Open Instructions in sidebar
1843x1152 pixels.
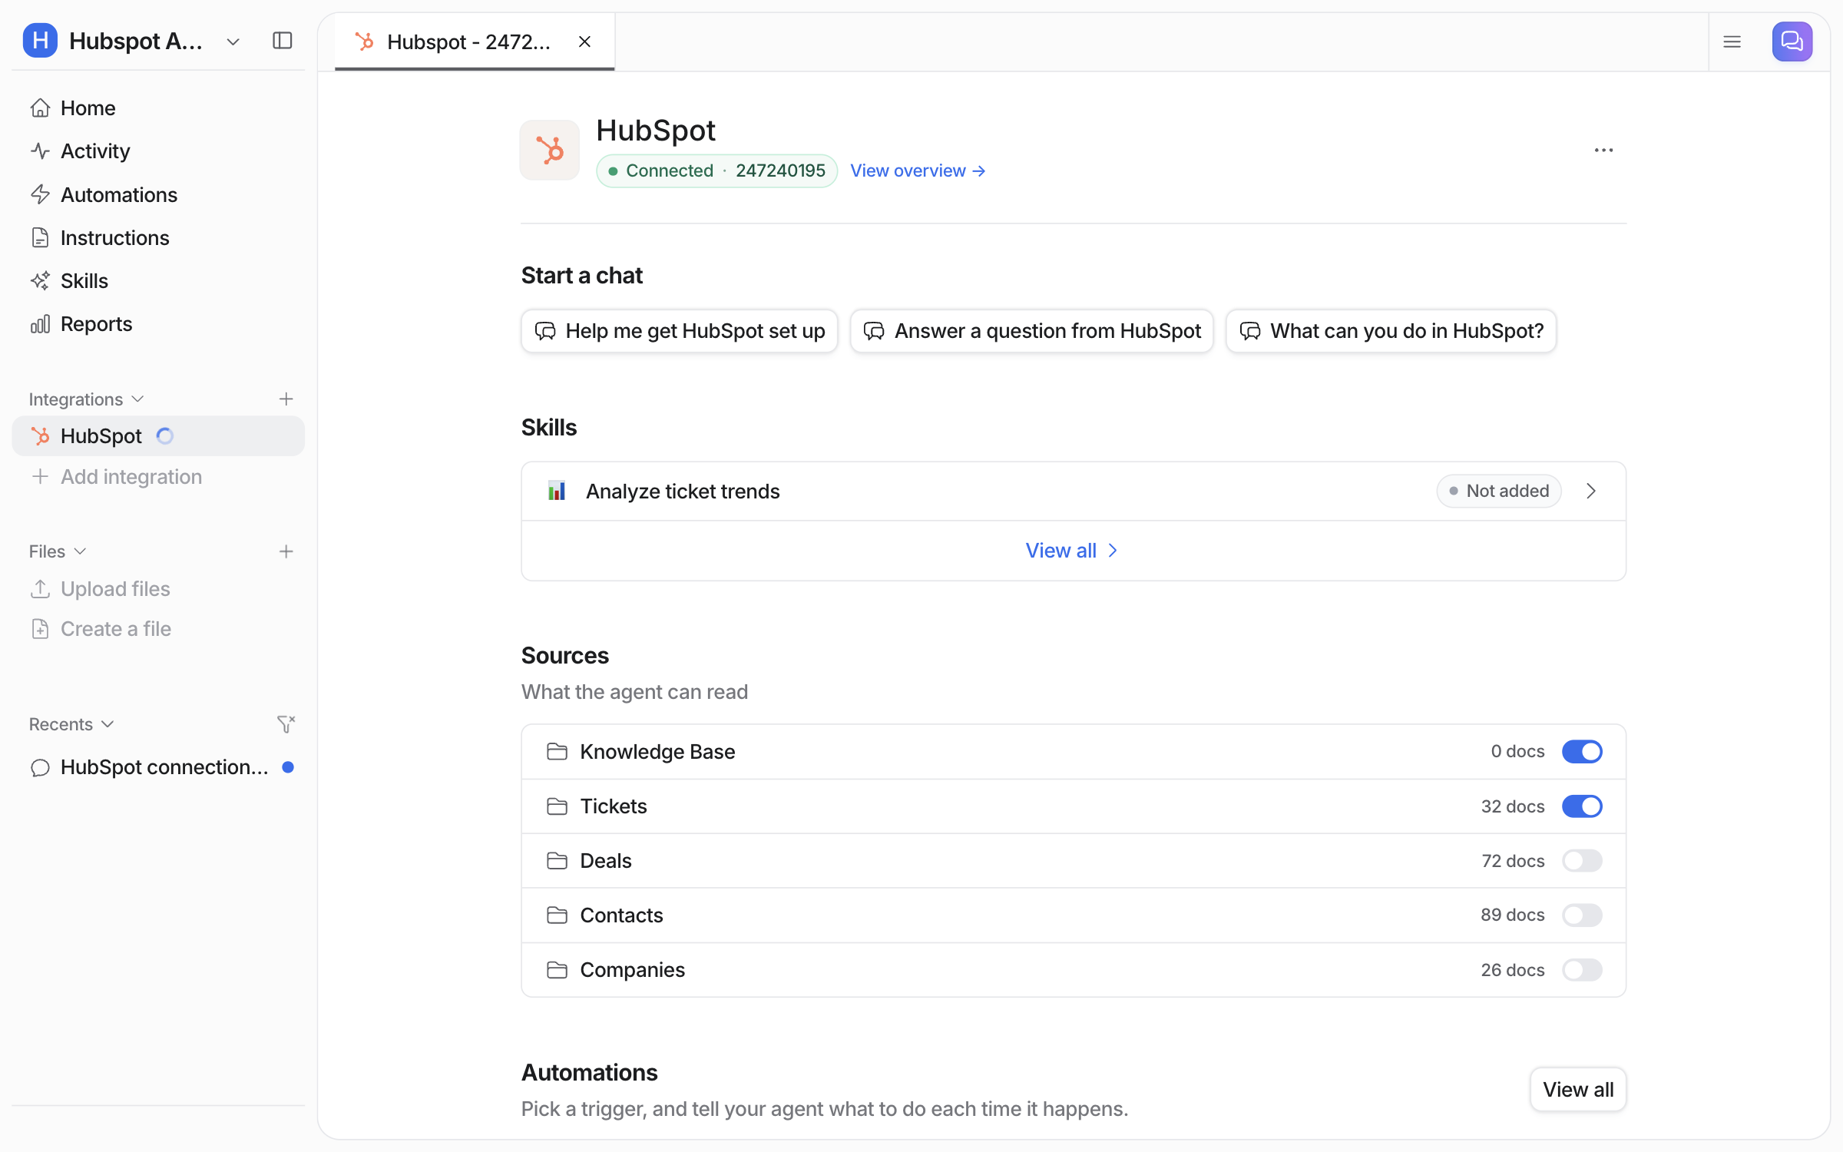click(158, 238)
